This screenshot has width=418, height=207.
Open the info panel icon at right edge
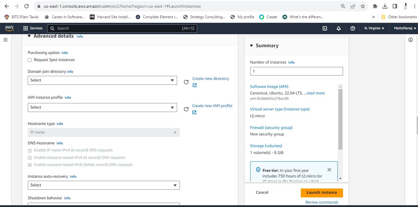tap(410, 40)
